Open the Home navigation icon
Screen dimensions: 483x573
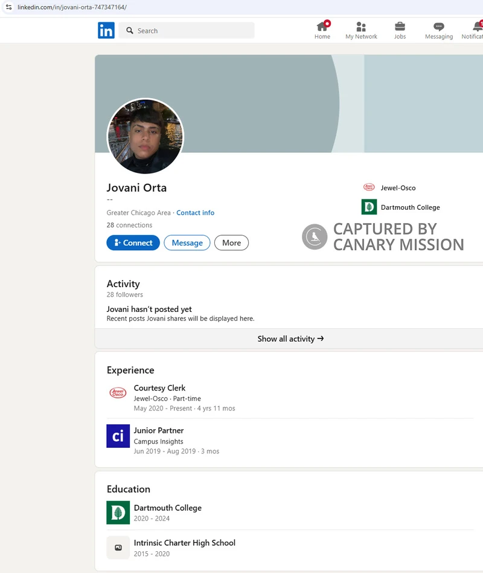tap(322, 27)
